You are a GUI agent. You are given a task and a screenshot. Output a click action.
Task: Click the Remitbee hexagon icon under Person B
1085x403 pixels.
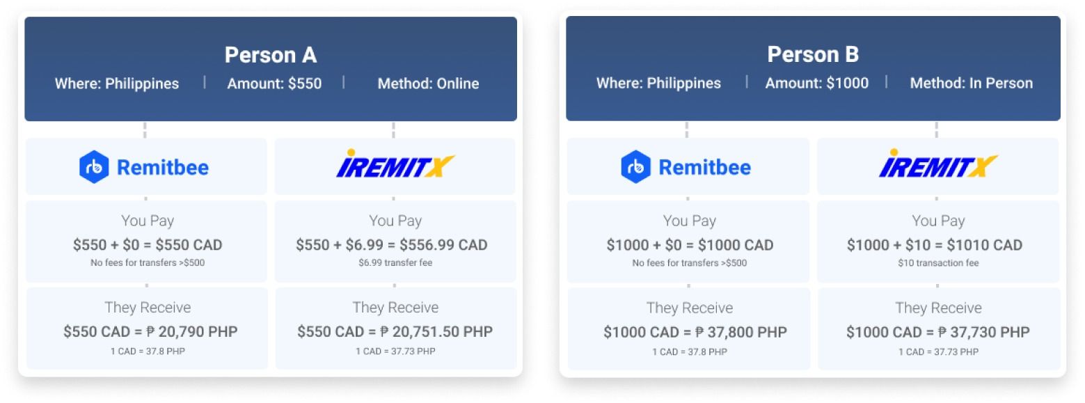pyautogui.click(x=635, y=167)
